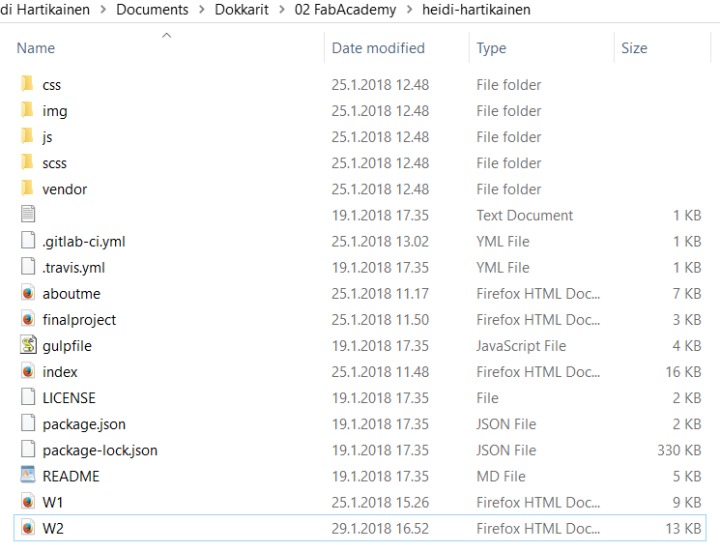Select the .travis.yml file name
720x552 pixels.
(73, 268)
